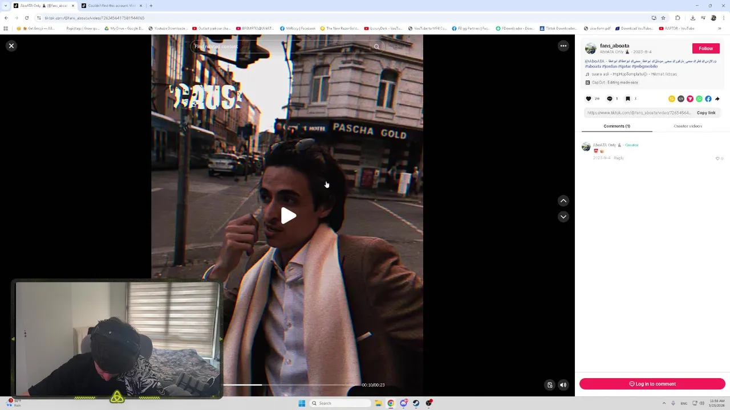Open the Chrome three-dot menu
Screen dimensions: 730x410
[x=723, y=18]
